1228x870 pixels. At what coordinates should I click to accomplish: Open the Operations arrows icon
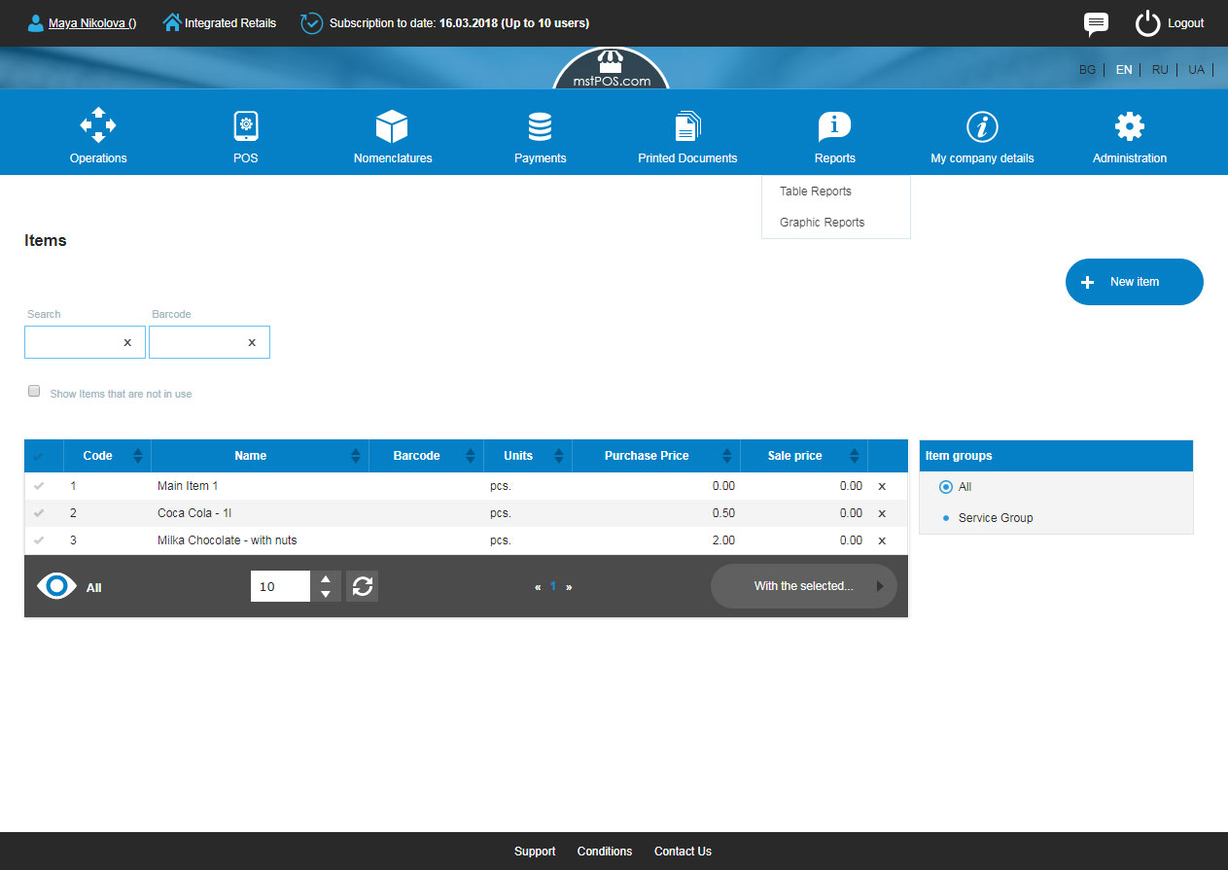coord(98,126)
